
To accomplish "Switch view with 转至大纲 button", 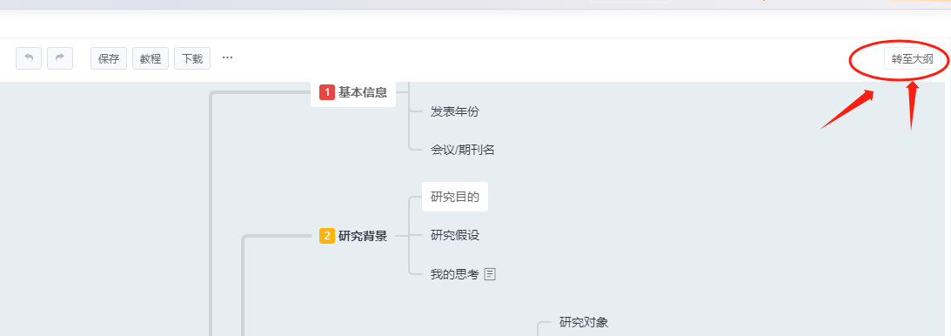I will pos(912,59).
